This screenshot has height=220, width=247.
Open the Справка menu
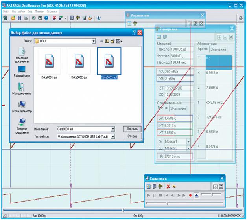tap(52, 11)
